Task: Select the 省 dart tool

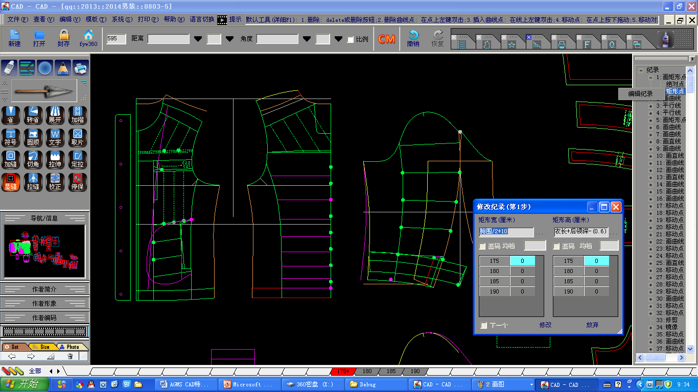Action: [10, 115]
